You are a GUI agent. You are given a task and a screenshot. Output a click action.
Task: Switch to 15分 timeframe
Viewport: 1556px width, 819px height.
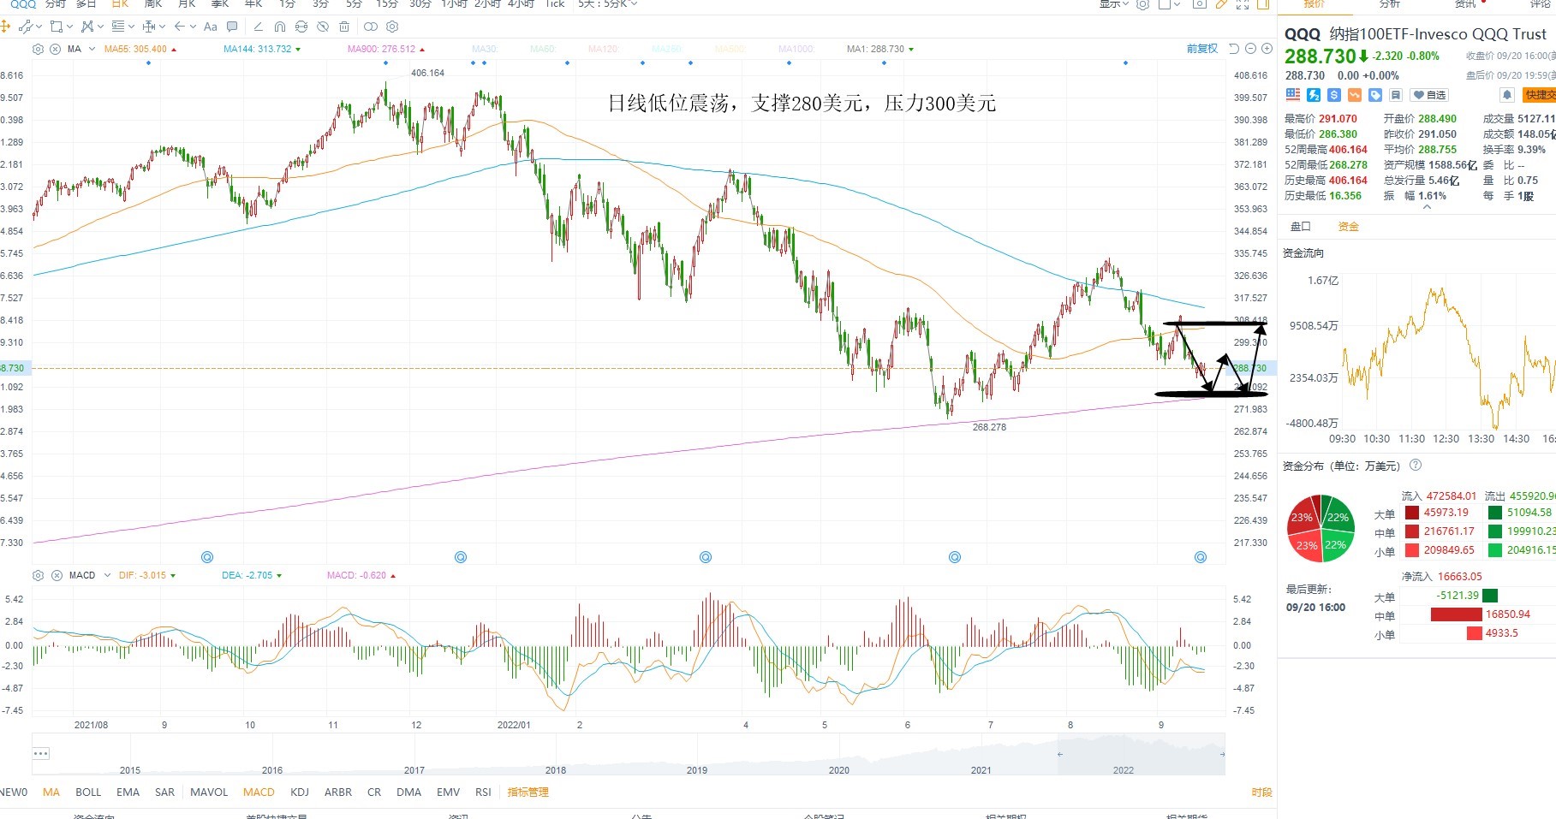[387, 3]
